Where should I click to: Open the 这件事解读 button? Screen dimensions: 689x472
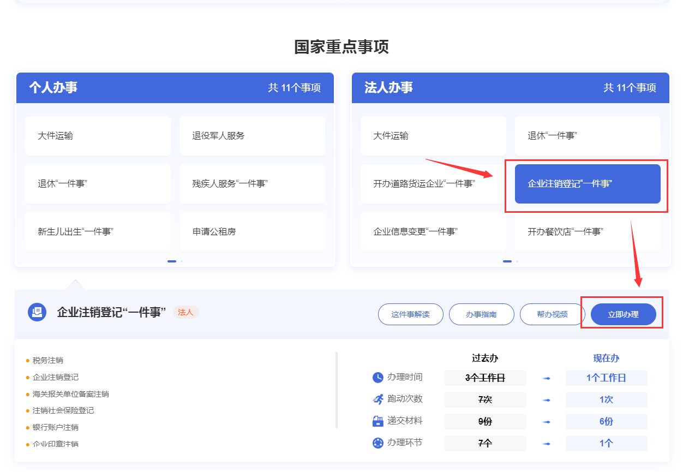(410, 314)
